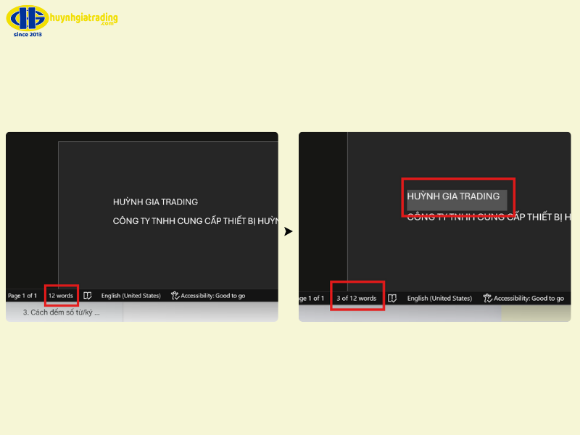
Task: Select "English (United States)" language in left screenshot
Action: [x=130, y=296]
